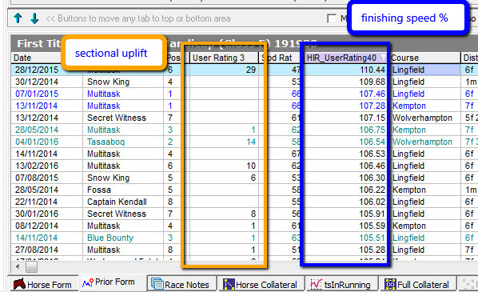Click the Horse Collateral tab icon
The image size is (478, 292).
tap(229, 284)
